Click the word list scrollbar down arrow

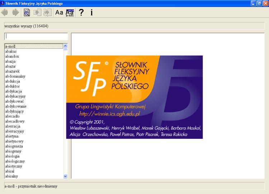[x=65, y=176]
